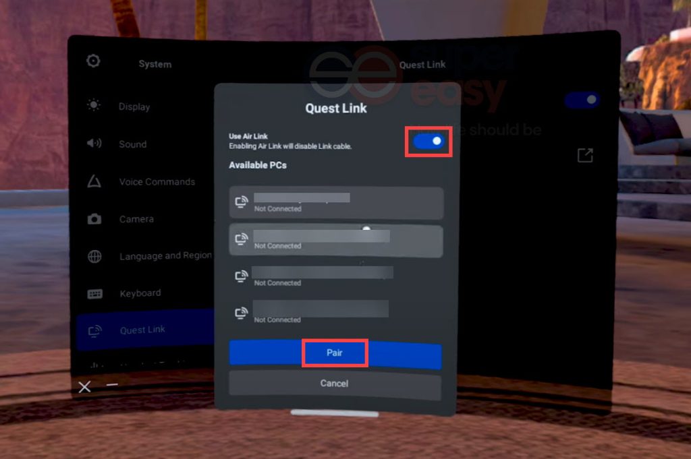Click the settings gear icon beside System
The image size is (691, 459).
point(93,61)
